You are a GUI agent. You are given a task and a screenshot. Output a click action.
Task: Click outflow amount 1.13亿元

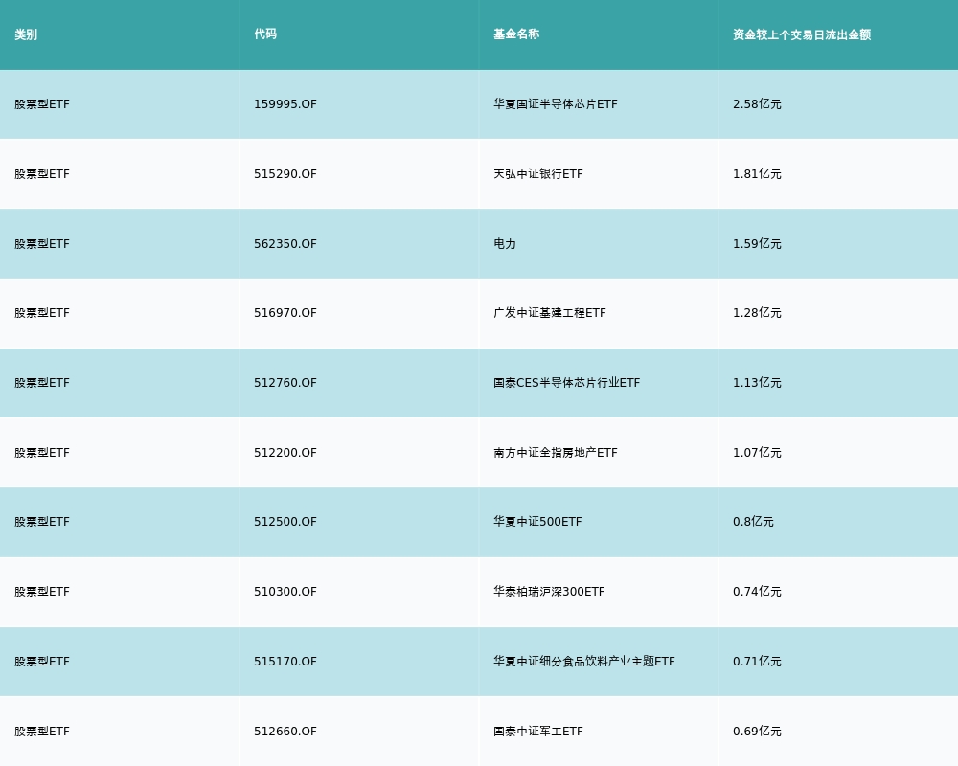[x=757, y=383]
